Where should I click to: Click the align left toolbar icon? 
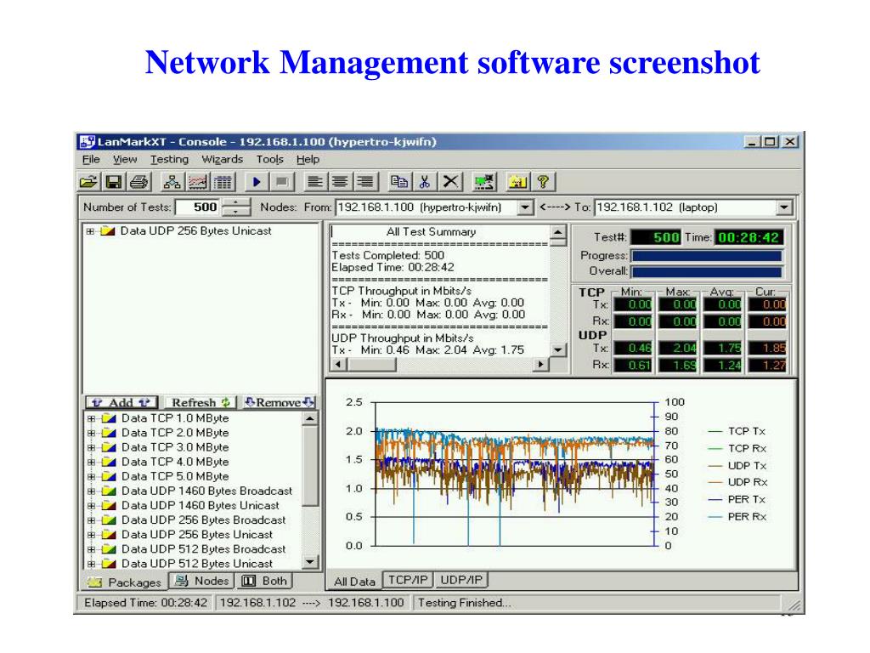coord(314,182)
